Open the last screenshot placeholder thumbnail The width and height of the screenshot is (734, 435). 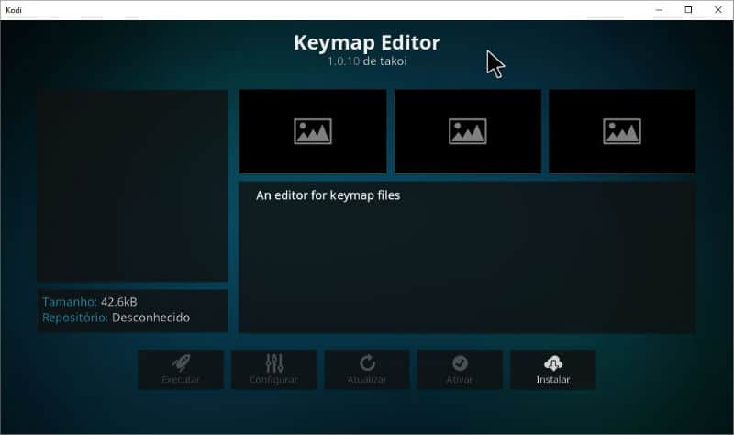coord(622,131)
